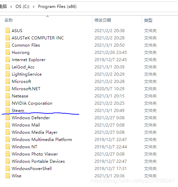Select the Steam folder name
This screenshot has width=178, height=187.
coord(18,111)
